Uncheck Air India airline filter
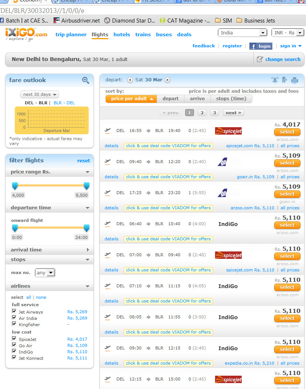The image size is (306, 389). pos(14,317)
